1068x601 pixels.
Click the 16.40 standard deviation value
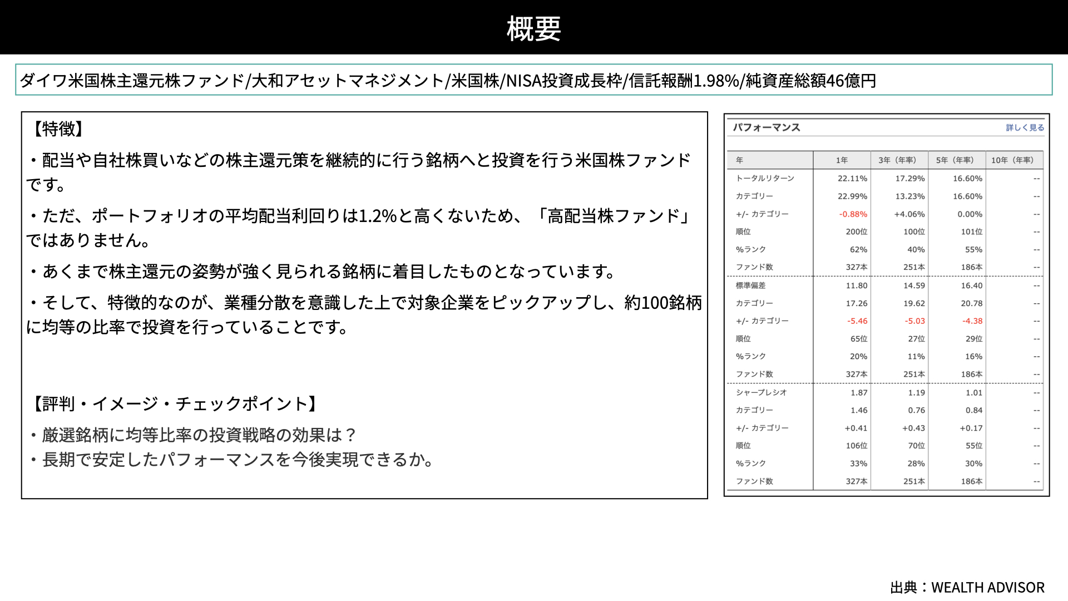[x=972, y=285]
